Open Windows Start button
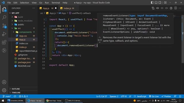The width and height of the screenshot is (184, 103). point(3,100)
